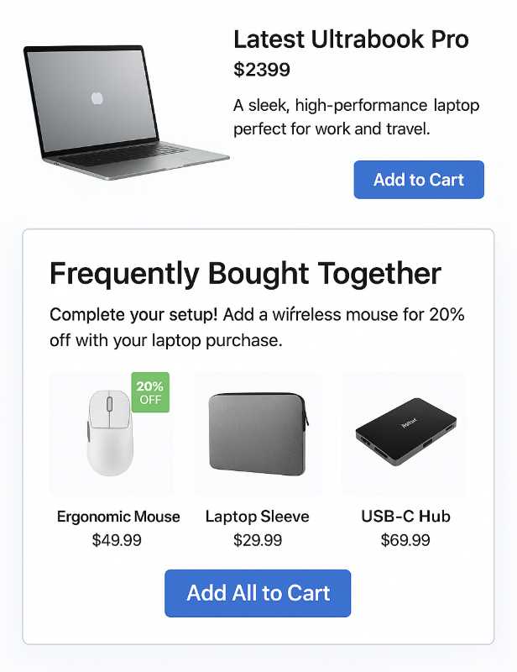Open the Laptop Sleeve product name
The width and height of the screenshot is (517, 672).
257,517
